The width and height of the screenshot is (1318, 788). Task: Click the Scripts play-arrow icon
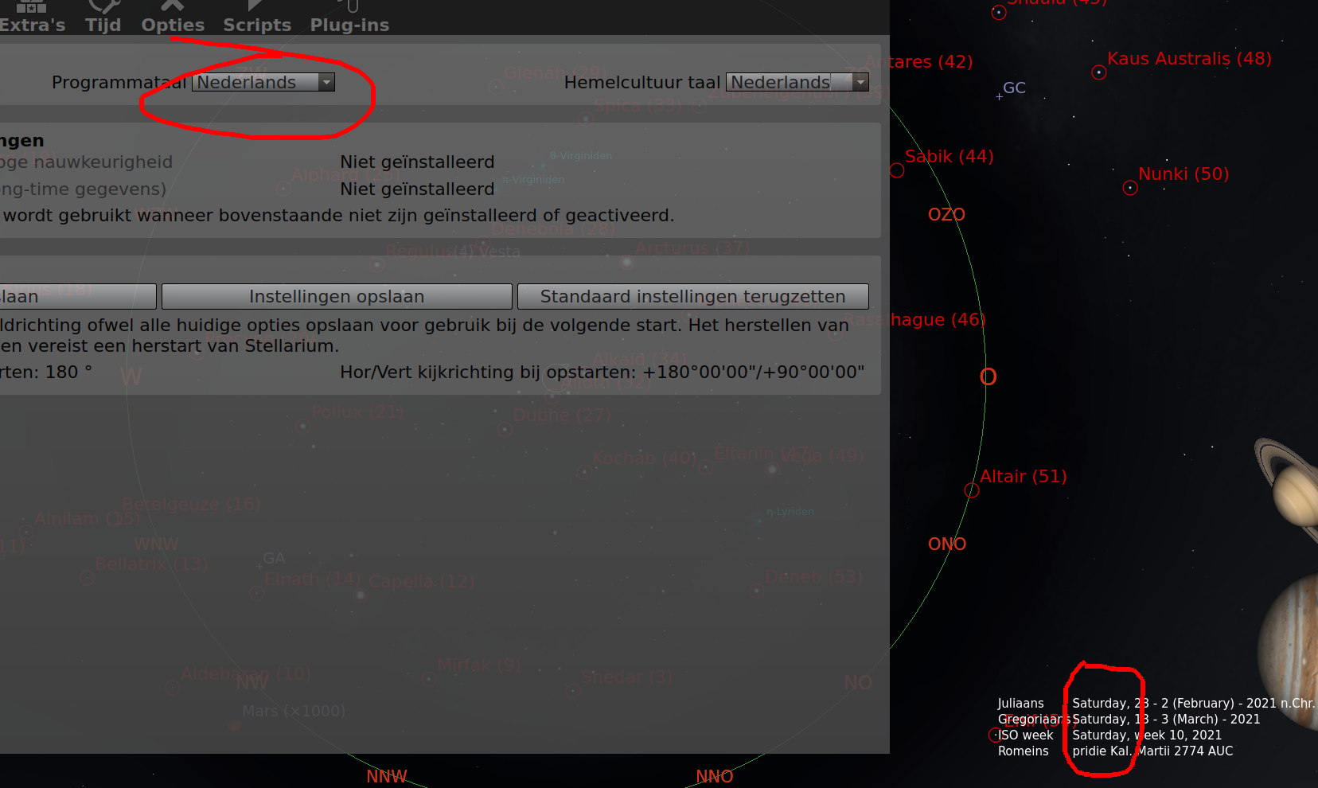point(256,6)
